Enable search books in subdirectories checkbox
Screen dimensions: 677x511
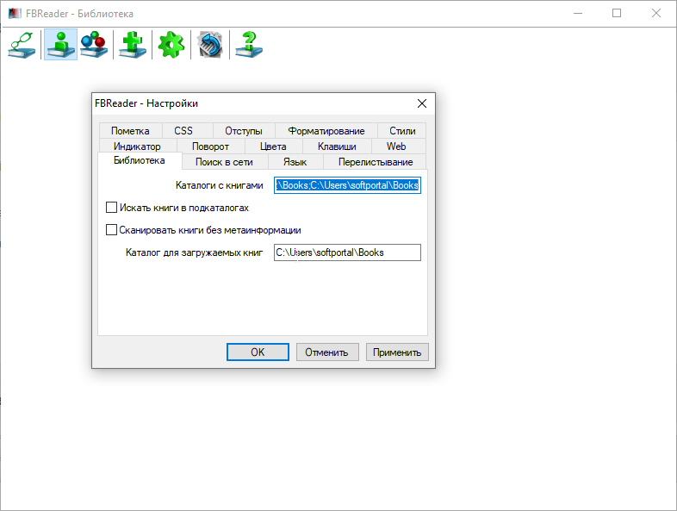click(111, 208)
